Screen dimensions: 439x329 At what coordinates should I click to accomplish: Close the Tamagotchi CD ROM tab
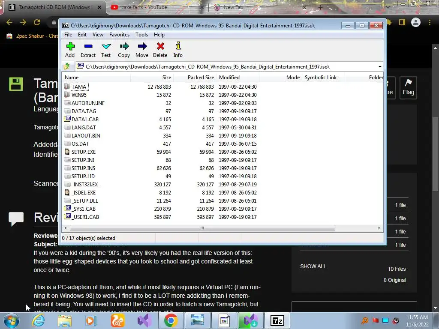[99, 8]
